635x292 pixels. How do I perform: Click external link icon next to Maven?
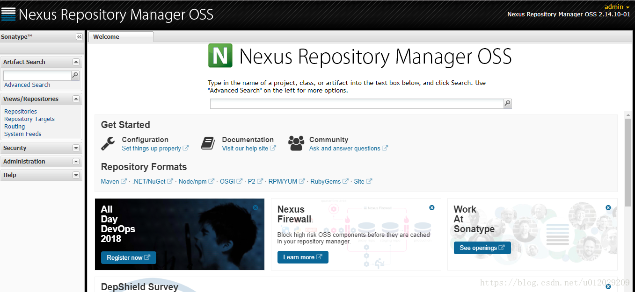pyautogui.click(x=124, y=181)
